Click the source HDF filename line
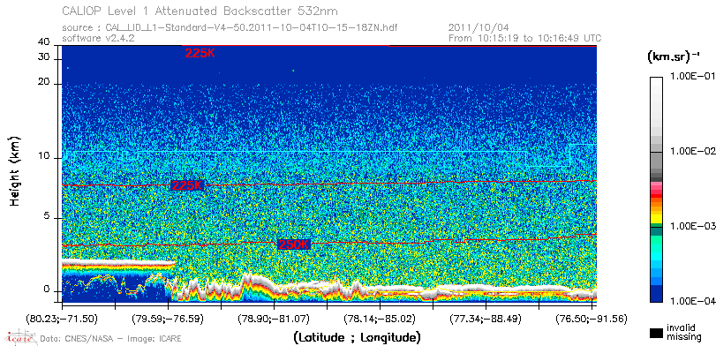The width and height of the screenshot is (716, 346). click(230, 28)
